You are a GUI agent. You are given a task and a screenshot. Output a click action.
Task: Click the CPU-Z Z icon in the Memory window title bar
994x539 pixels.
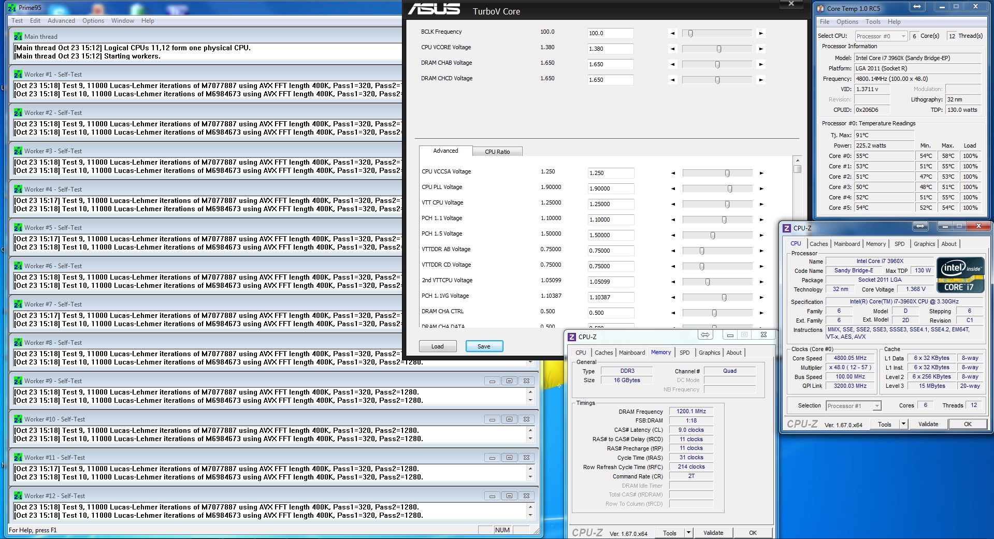coord(572,337)
